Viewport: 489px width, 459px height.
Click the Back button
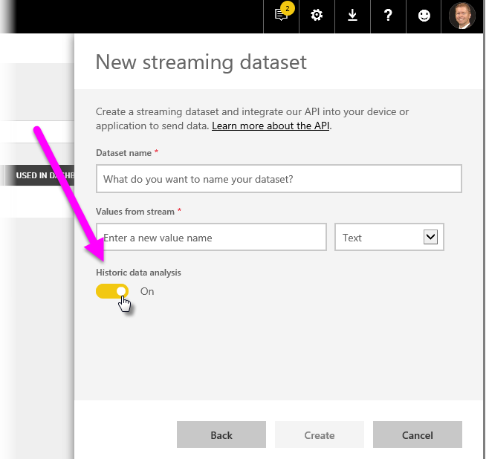[221, 434]
